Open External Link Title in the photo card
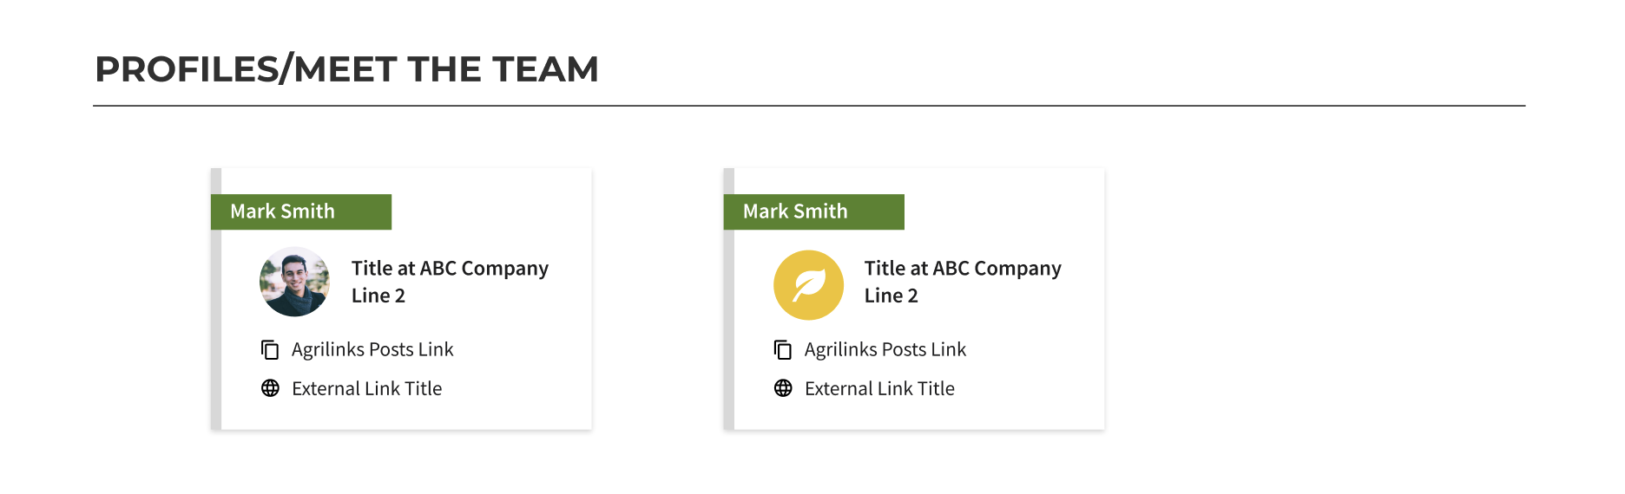Image resolution: width=1625 pixels, height=494 pixels. 366,388
